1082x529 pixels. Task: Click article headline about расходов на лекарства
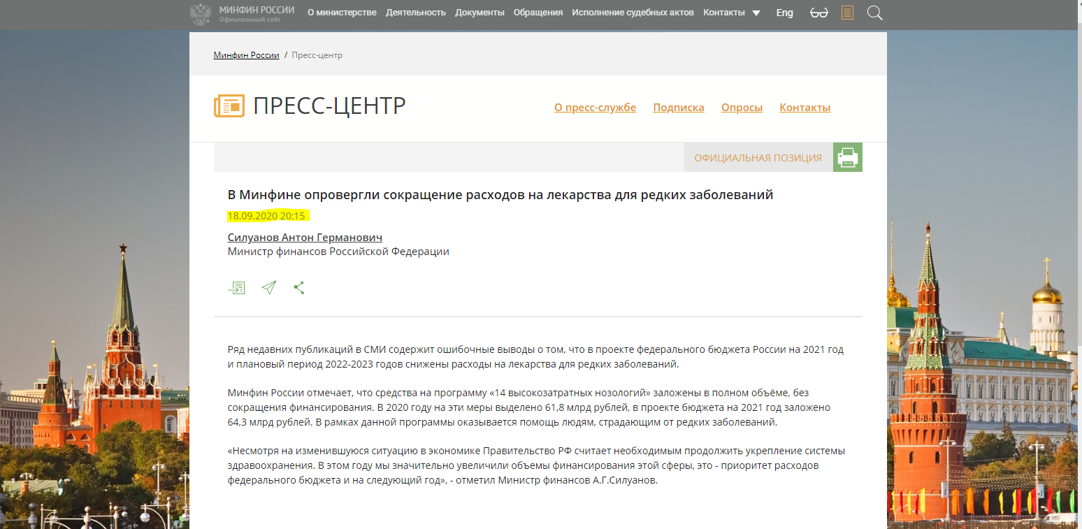pyautogui.click(x=500, y=195)
